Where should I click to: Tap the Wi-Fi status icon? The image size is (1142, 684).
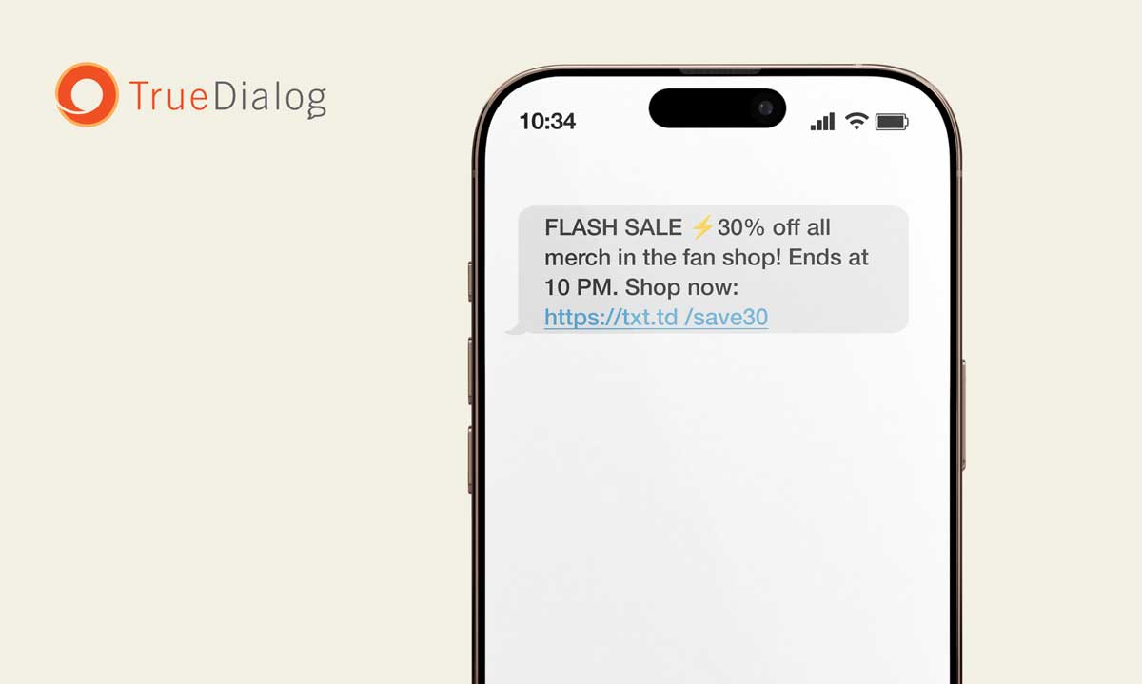point(856,121)
